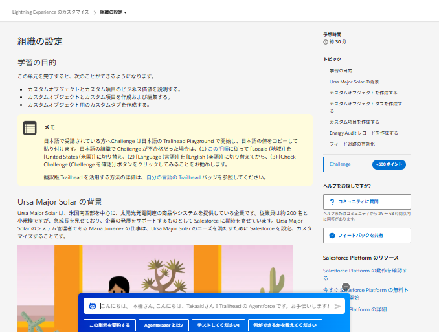Click この単元を要約する suggestion button
The width and height of the screenshot is (439, 332).
110,326
